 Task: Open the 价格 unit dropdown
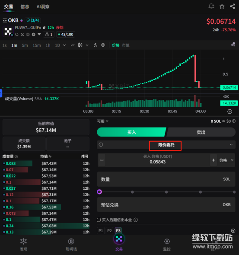tap(226, 160)
